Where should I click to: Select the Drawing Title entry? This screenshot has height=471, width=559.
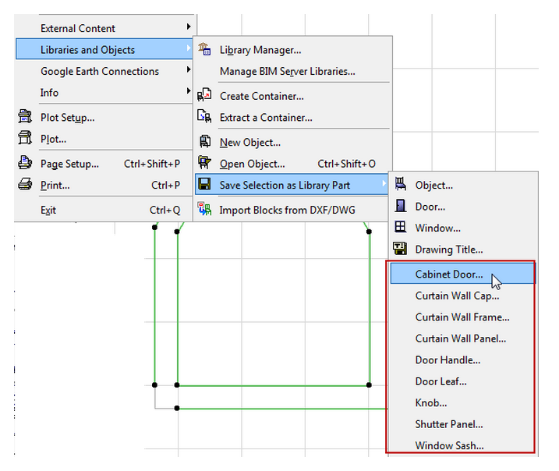[x=448, y=250]
